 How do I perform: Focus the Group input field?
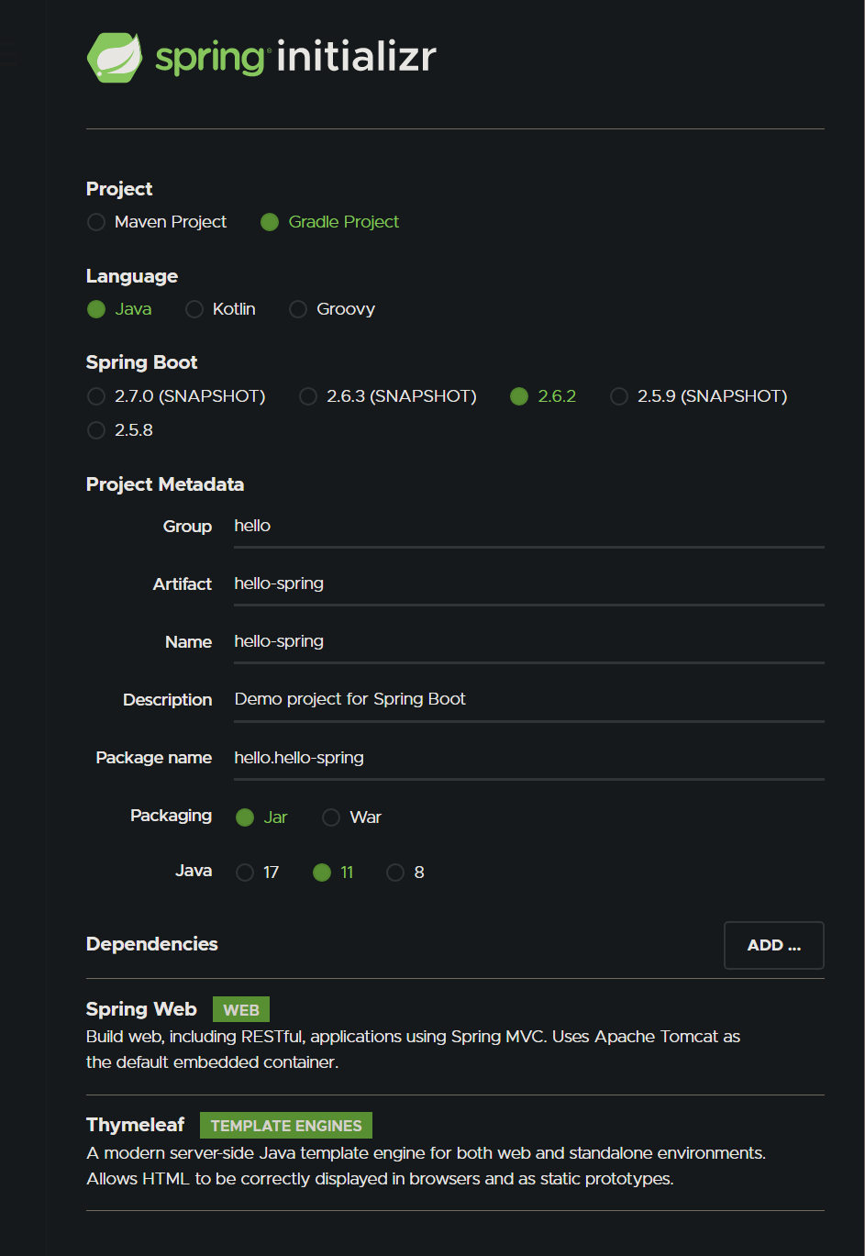coord(529,527)
